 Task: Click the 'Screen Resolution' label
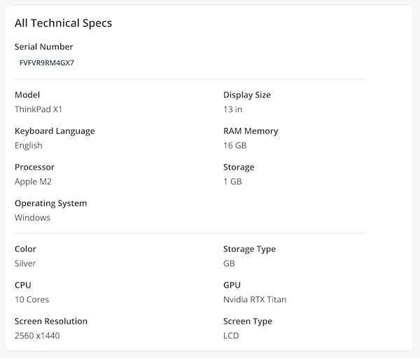point(51,322)
